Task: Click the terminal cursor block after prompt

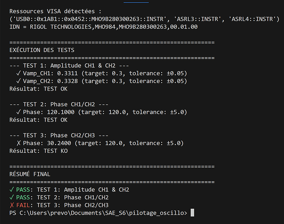Action: [193, 212]
